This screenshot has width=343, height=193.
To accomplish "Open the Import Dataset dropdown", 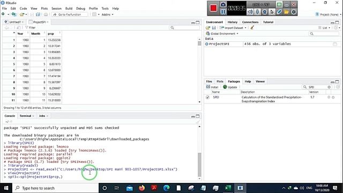I will [x=233, y=28].
